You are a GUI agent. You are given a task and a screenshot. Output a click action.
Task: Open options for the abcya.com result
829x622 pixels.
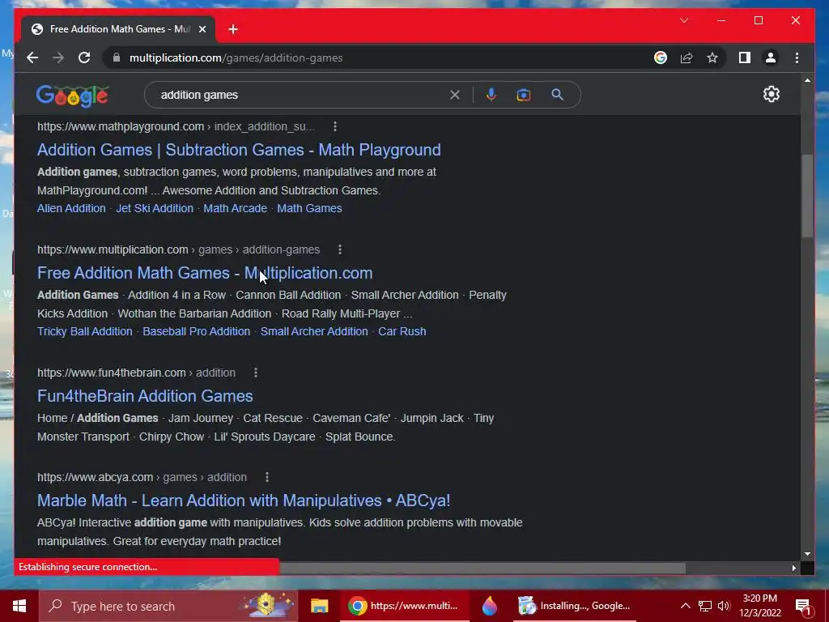coord(267,477)
